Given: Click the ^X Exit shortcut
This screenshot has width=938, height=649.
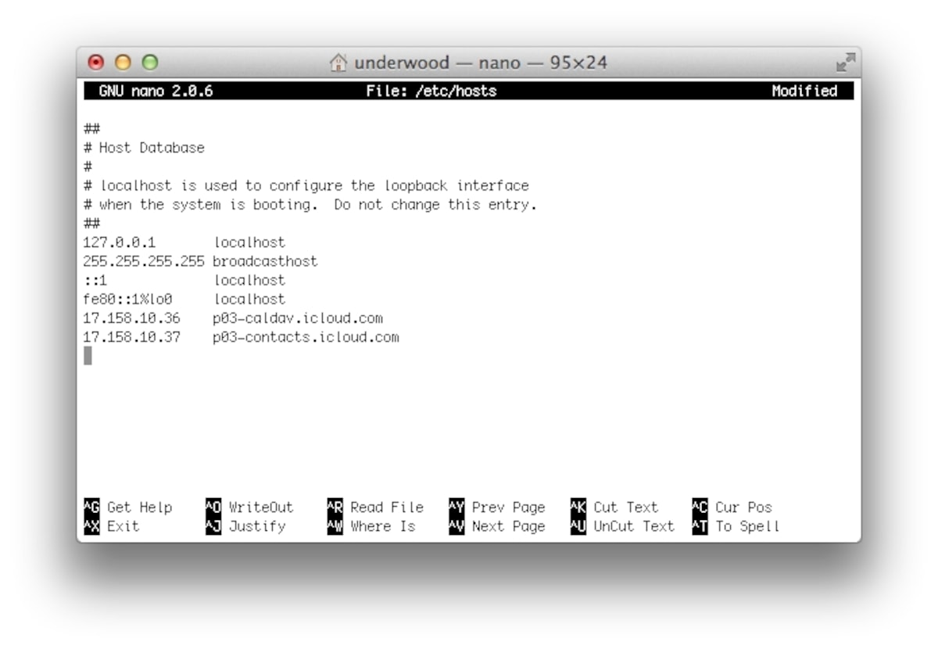Looking at the screenshot, I should (x=111, y=526).
